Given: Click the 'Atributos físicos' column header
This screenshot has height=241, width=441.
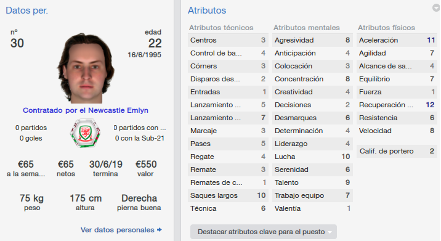Looking at the screenshot, I should [x=386, y=28].
